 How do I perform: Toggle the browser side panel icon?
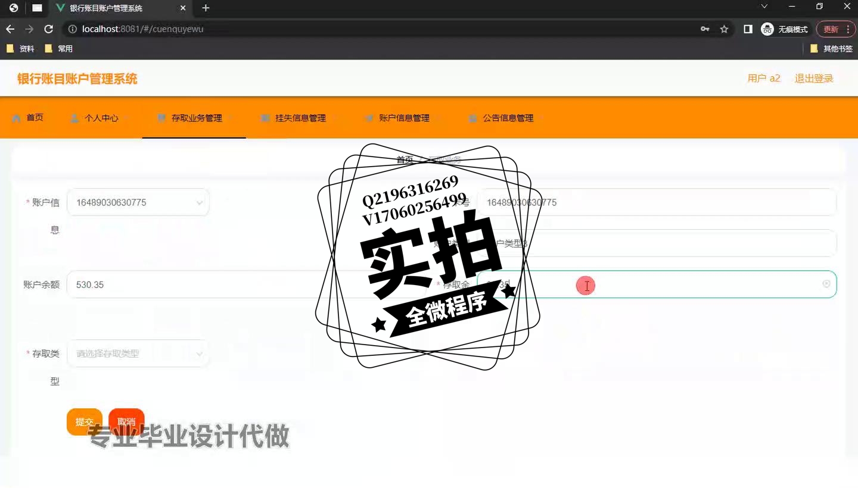pyautogui.click(x=748, y=29)
